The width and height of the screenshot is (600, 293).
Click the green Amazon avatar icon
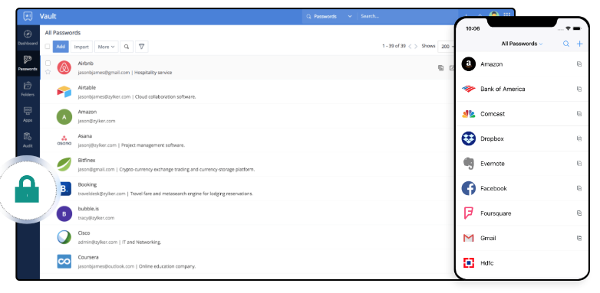click(64, 117)
